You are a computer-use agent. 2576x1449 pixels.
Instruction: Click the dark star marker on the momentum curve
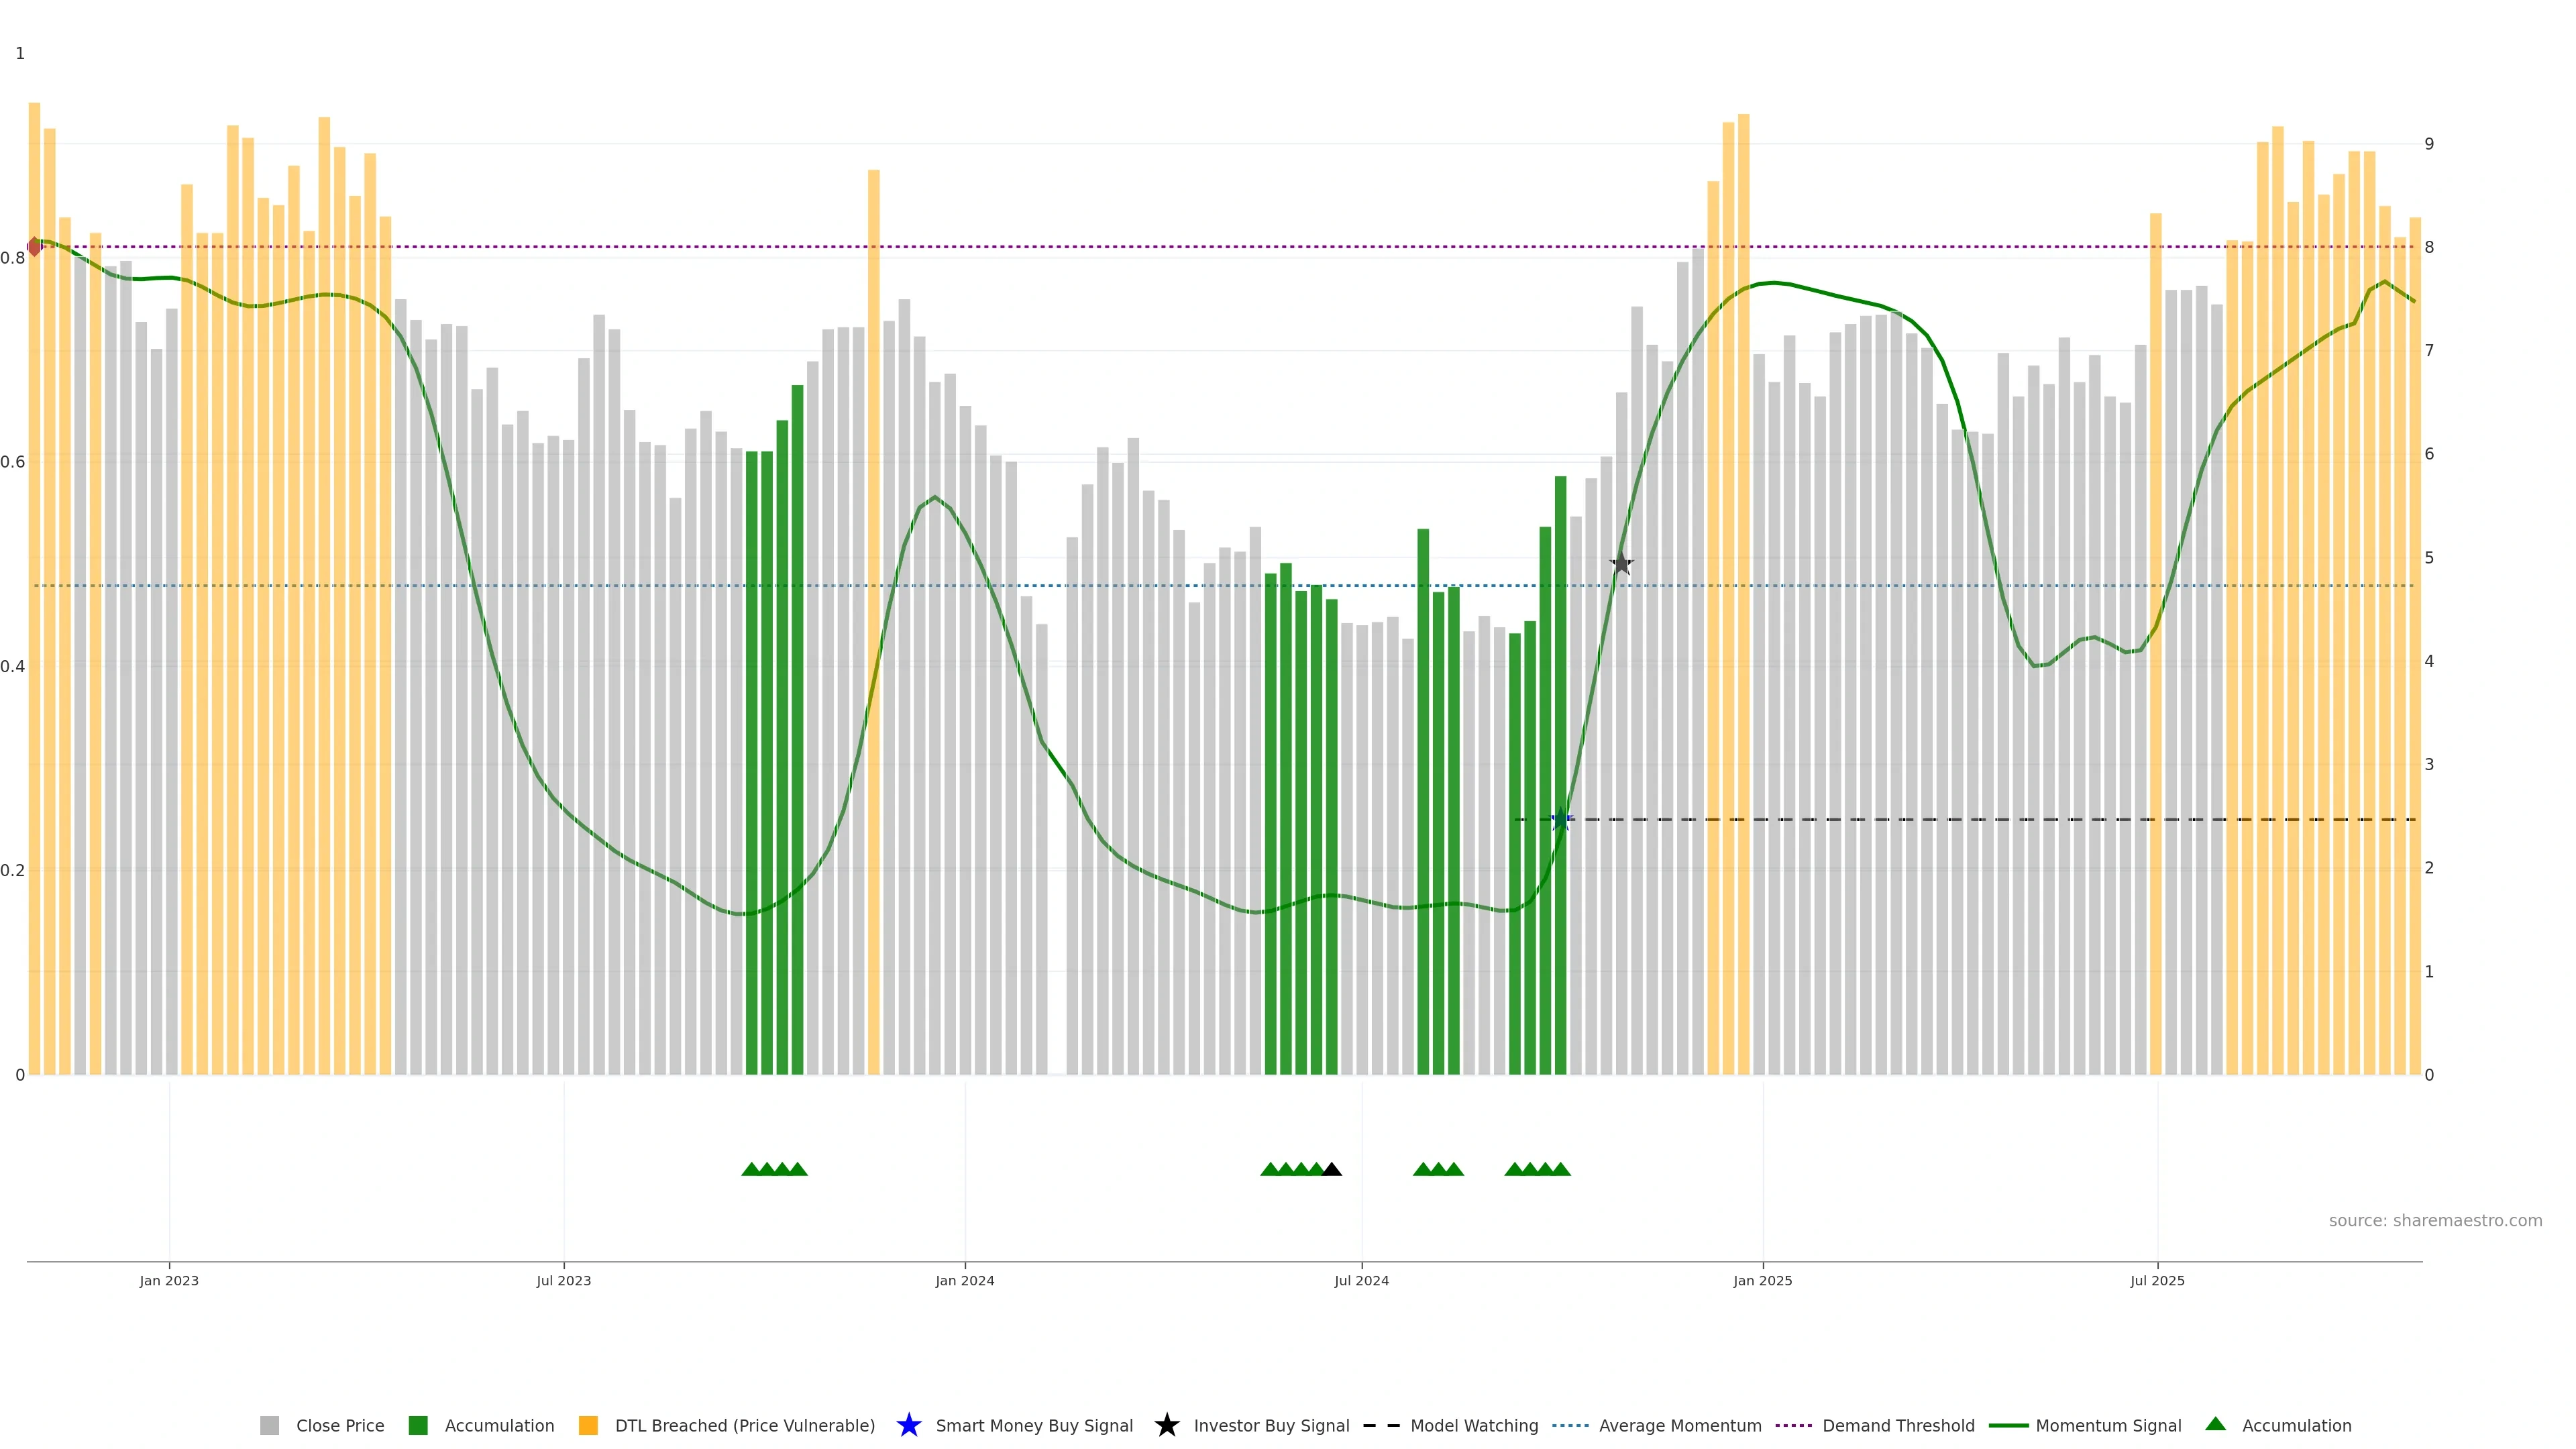point(1621,564)
